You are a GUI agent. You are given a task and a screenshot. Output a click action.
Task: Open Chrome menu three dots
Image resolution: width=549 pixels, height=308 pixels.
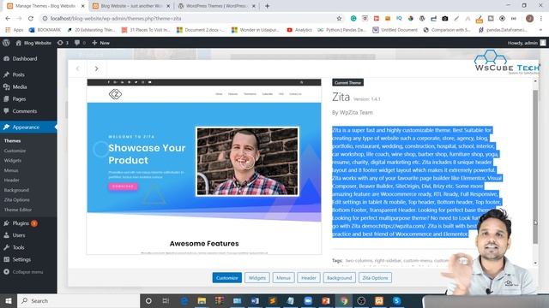pyautogui.click(x=541, y=19)
